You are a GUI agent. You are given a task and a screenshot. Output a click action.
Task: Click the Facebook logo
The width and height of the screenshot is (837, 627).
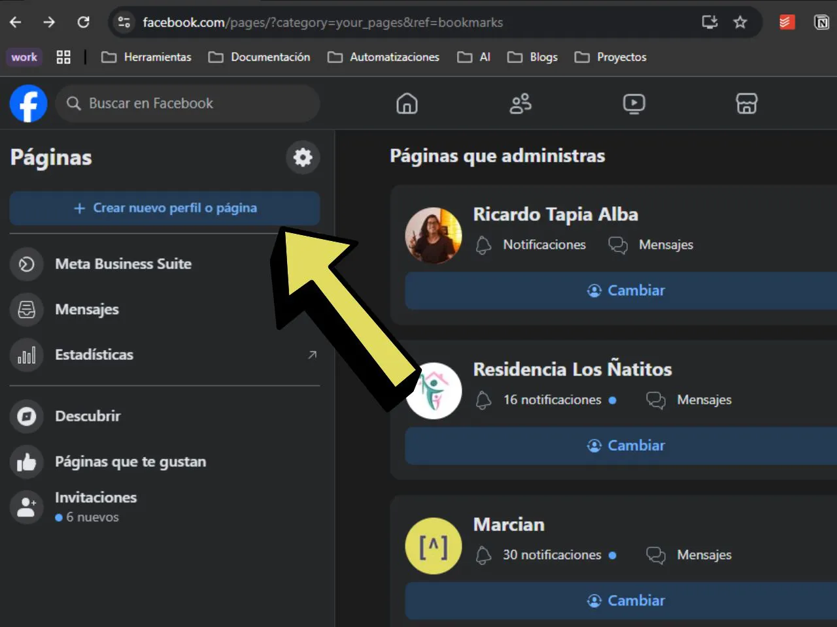pyautogui.click(x=28, y=103)
